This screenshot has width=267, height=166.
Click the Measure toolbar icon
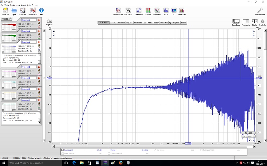5,11
